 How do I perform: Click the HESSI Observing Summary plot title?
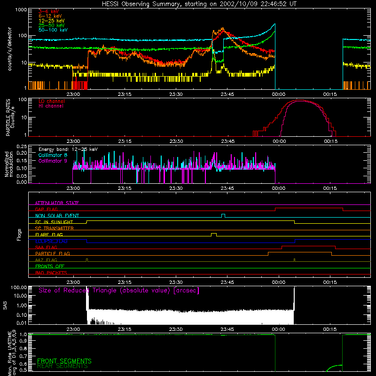click(x=199, y=4)
